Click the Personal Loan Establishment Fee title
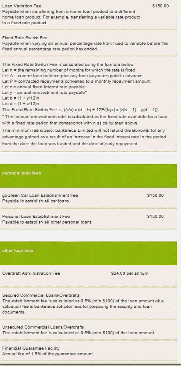 36,217
